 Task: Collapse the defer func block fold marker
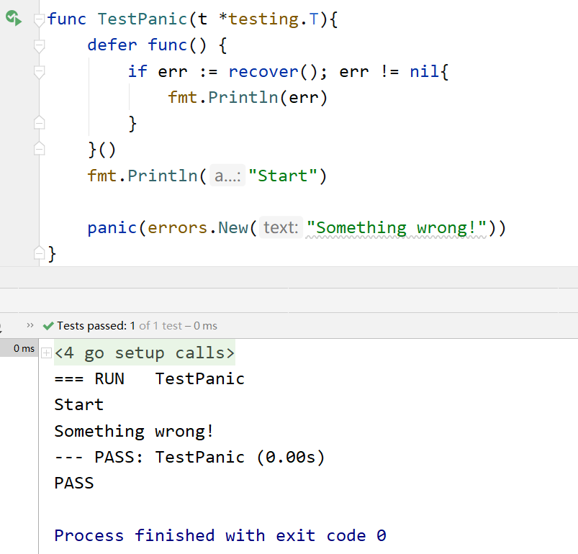click(x=40, y=45)
